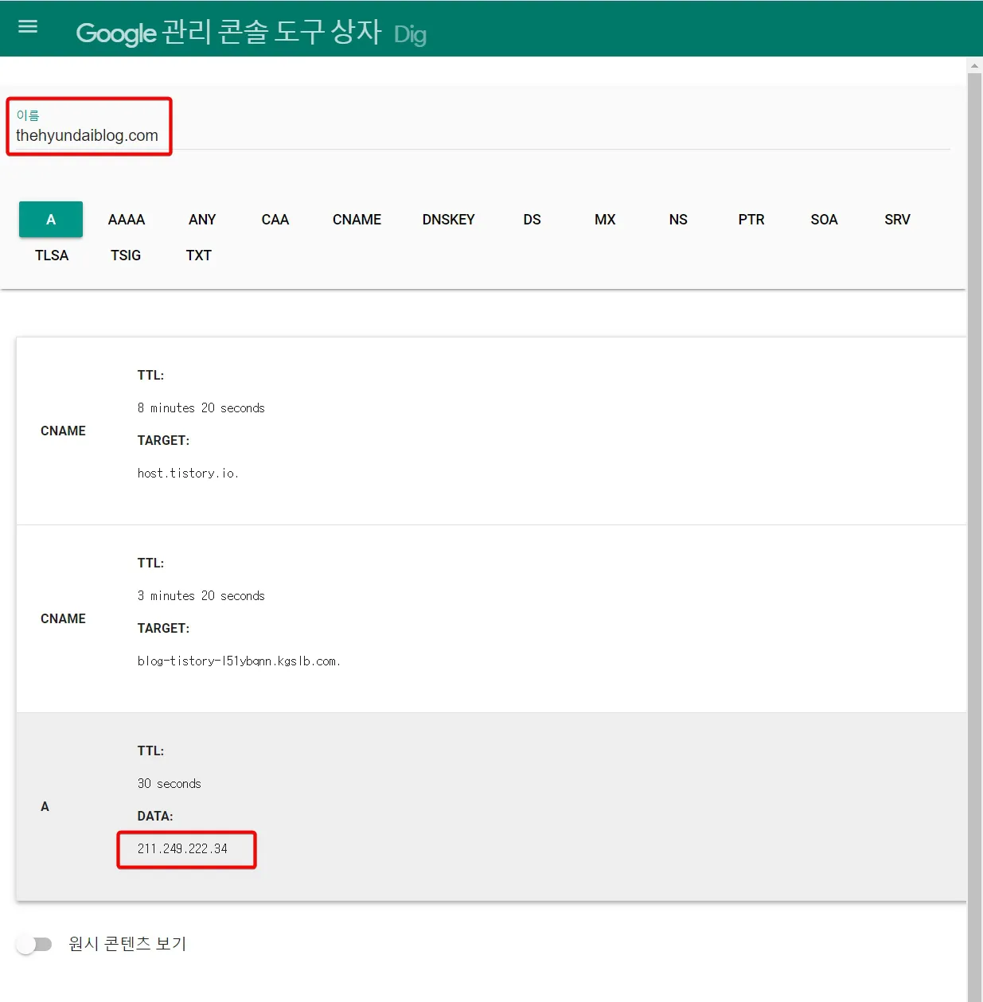The width and height of the screenshot is (983, 1002).
Task: Click the Google logo in the header
Action: point(116,33)
